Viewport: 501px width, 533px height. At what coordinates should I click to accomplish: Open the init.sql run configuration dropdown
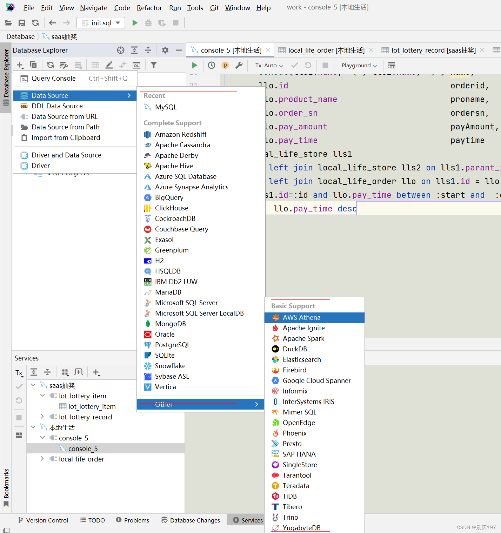[101, 23]
